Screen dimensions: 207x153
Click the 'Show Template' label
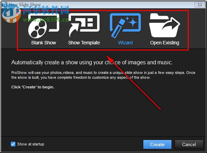(84, 43)
